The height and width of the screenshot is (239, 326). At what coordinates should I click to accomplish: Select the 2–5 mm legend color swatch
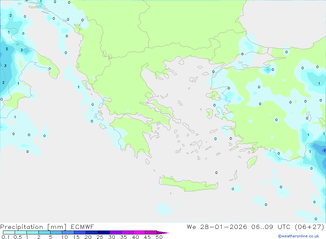coord(44,232)
